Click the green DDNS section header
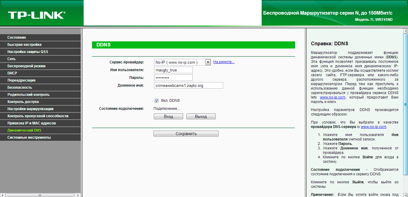This screenshot has height=197, width=408. point(194,45)
